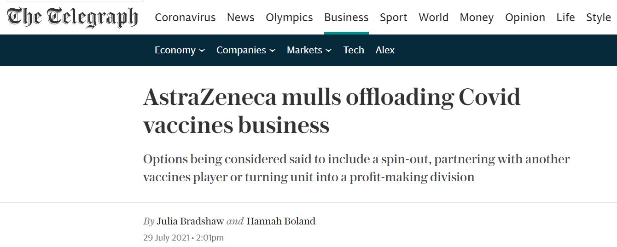
Task: View author Julia Bradshaw's profile
Action: (190, 221)
